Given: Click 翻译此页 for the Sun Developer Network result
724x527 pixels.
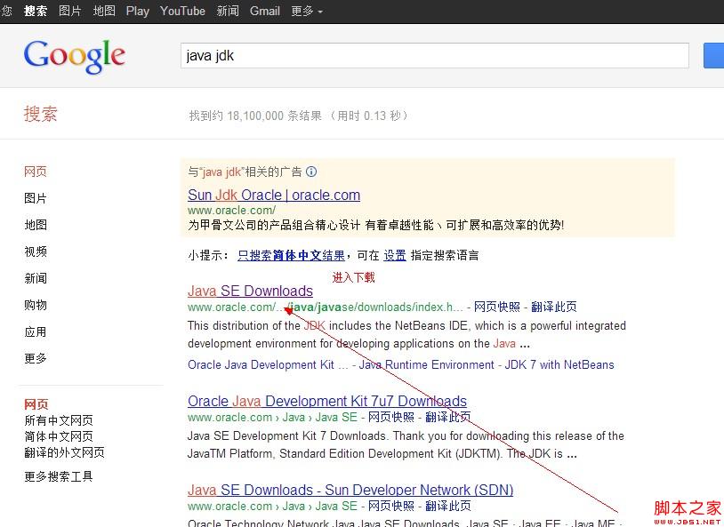Looking at the screenshot, I should click(x=448, y=507).
